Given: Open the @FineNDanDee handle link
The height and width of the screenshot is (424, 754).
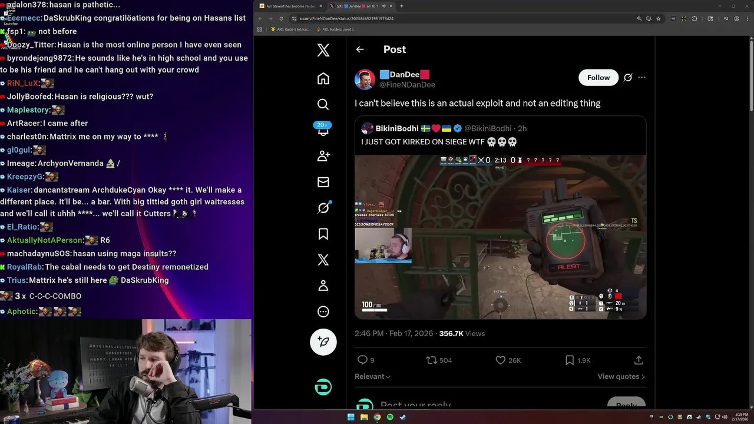Looking at the screenshot, I should point(407,85).
